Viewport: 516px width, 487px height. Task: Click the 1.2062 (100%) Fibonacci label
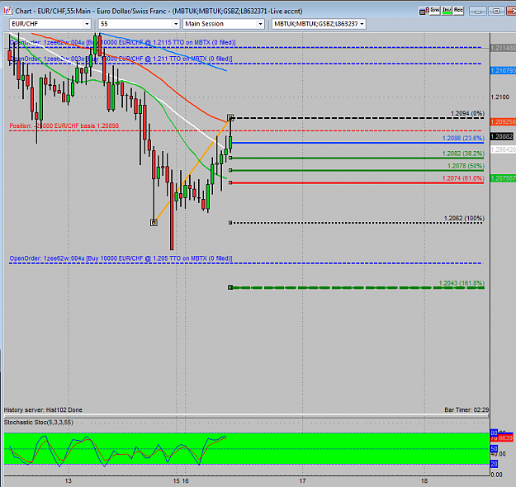point(464,219)
